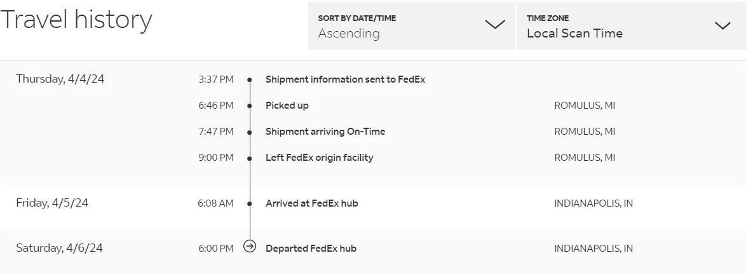Click the Left FedEx origin facility status
This screenshot has height=274, width=753.
coord(319,158)
